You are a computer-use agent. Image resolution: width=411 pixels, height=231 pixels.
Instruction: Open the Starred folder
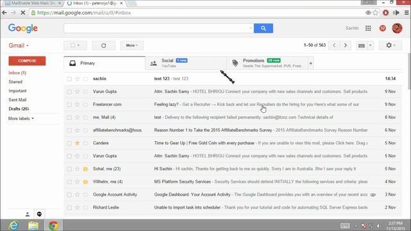coord(15,81)
